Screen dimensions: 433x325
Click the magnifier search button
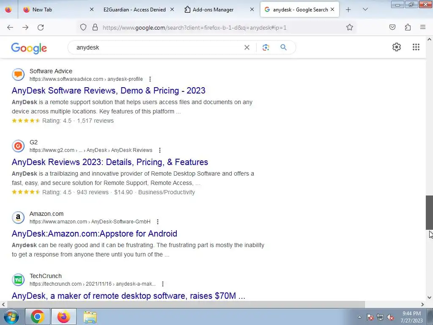tap(283, 47)
